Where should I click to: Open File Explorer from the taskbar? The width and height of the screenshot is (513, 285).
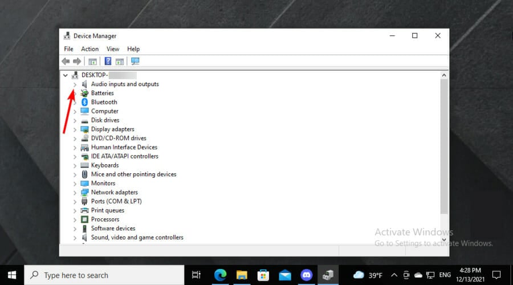[x=242, y=275]
